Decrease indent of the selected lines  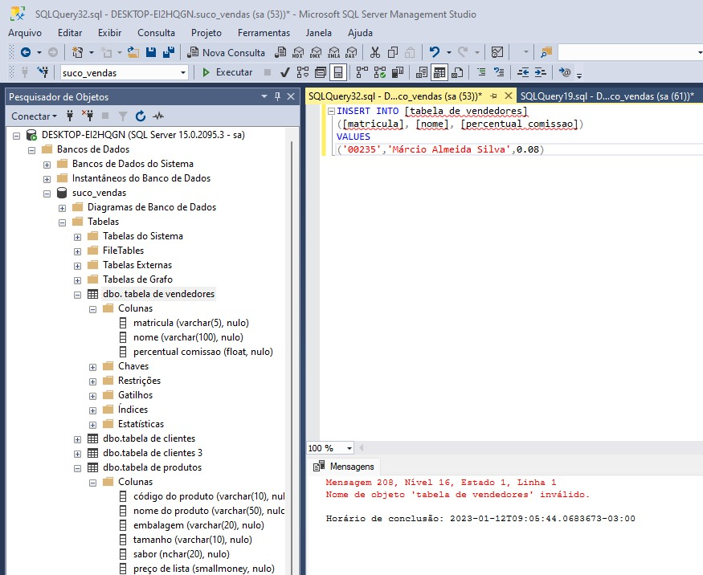click(523, 72)
